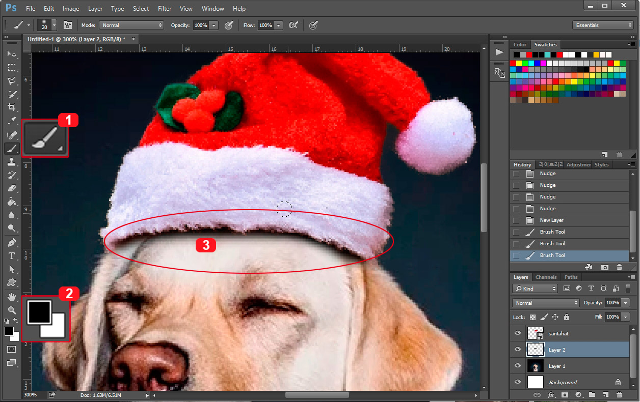Click Add layer style fx icon

[551, 395]
